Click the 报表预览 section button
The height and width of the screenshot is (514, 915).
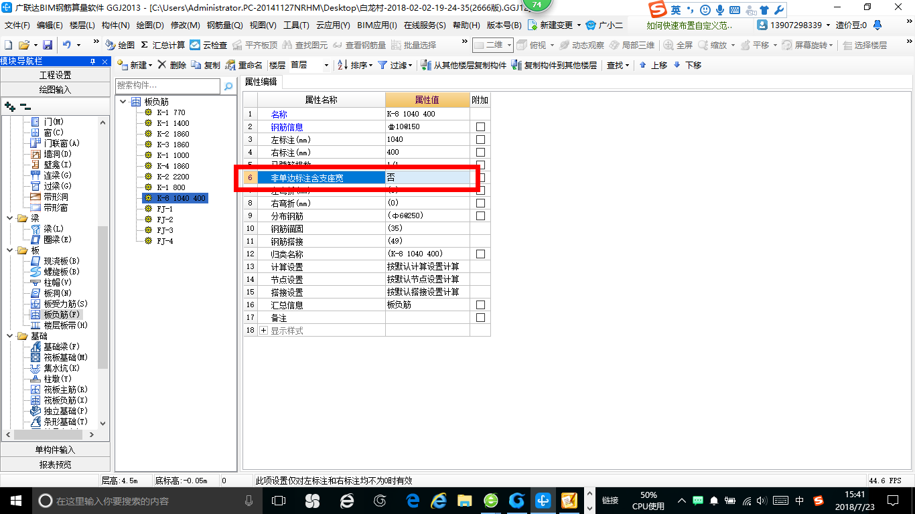pyautogui.click(x=55, y=464)
